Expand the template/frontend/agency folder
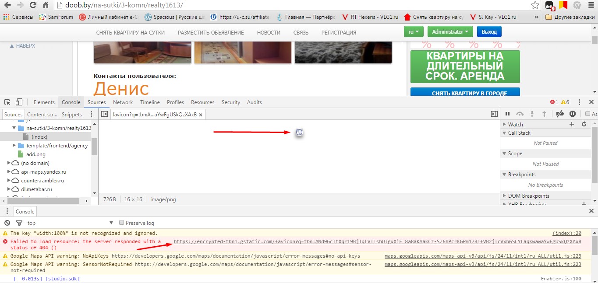The image size is (598, 283). click(14, 146)
